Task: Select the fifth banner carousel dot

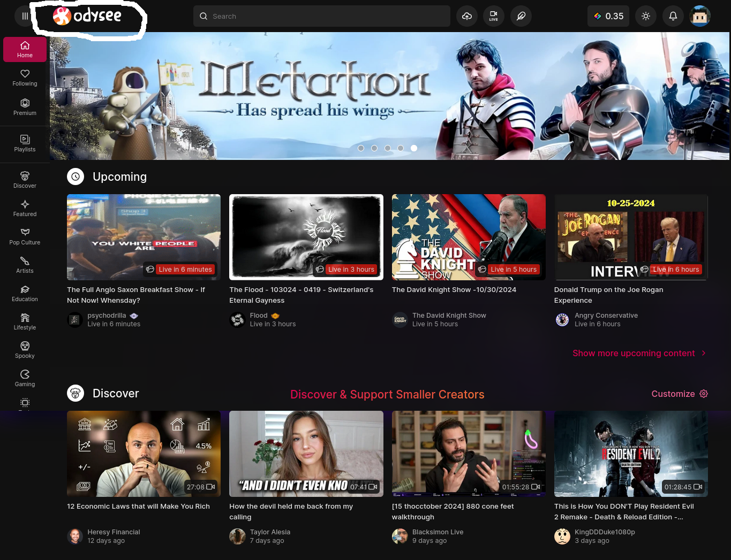Action: coord(414,148)
